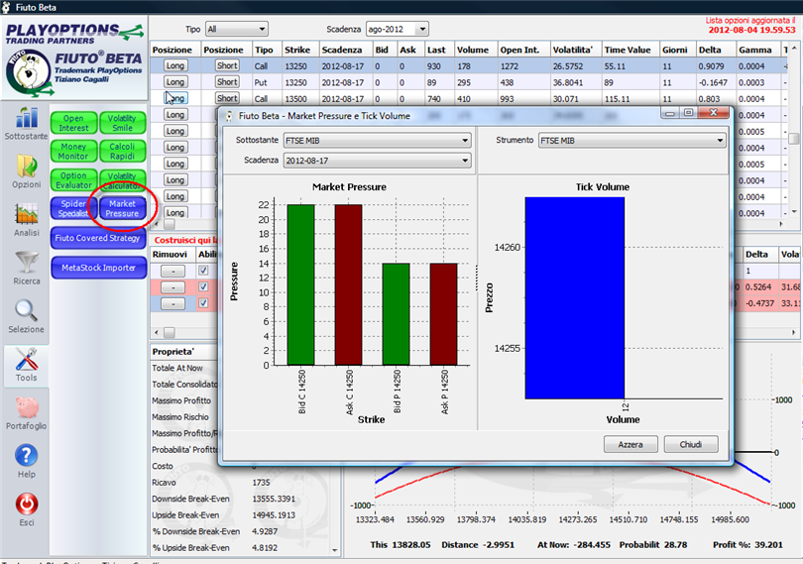Open the Tipo dropdown set to All
The width and height of the screenshot is (803, 564).
pos(237,29)
